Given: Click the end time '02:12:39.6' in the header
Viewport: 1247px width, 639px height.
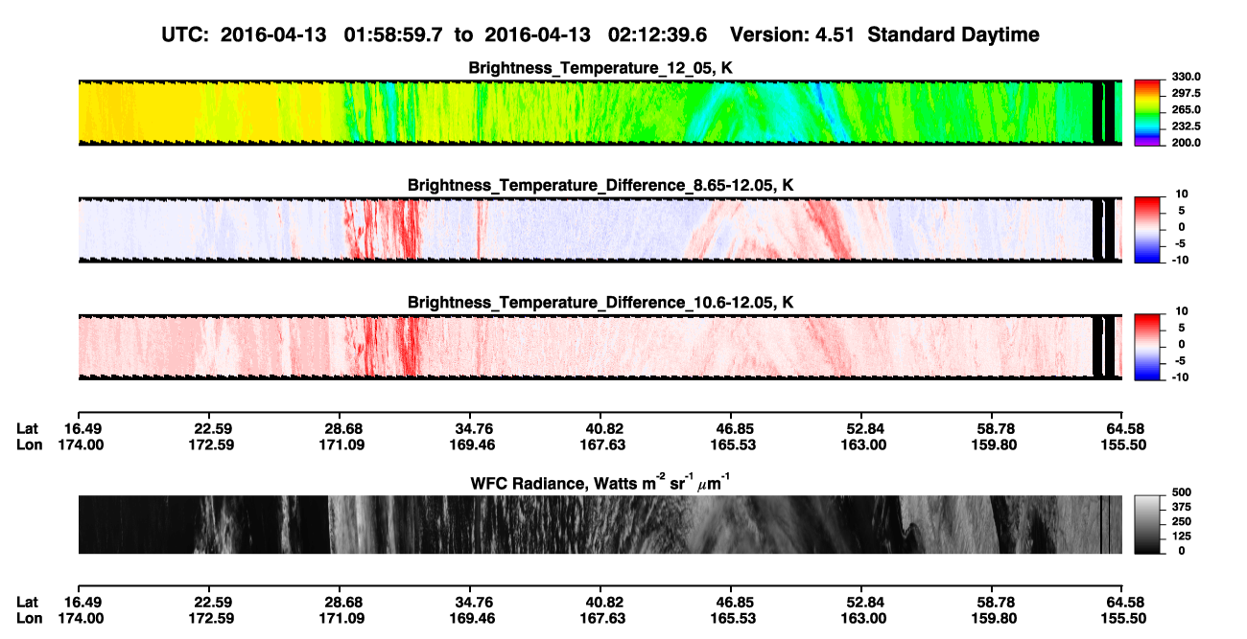Looking at the screenshot, I should coord(658,34).
